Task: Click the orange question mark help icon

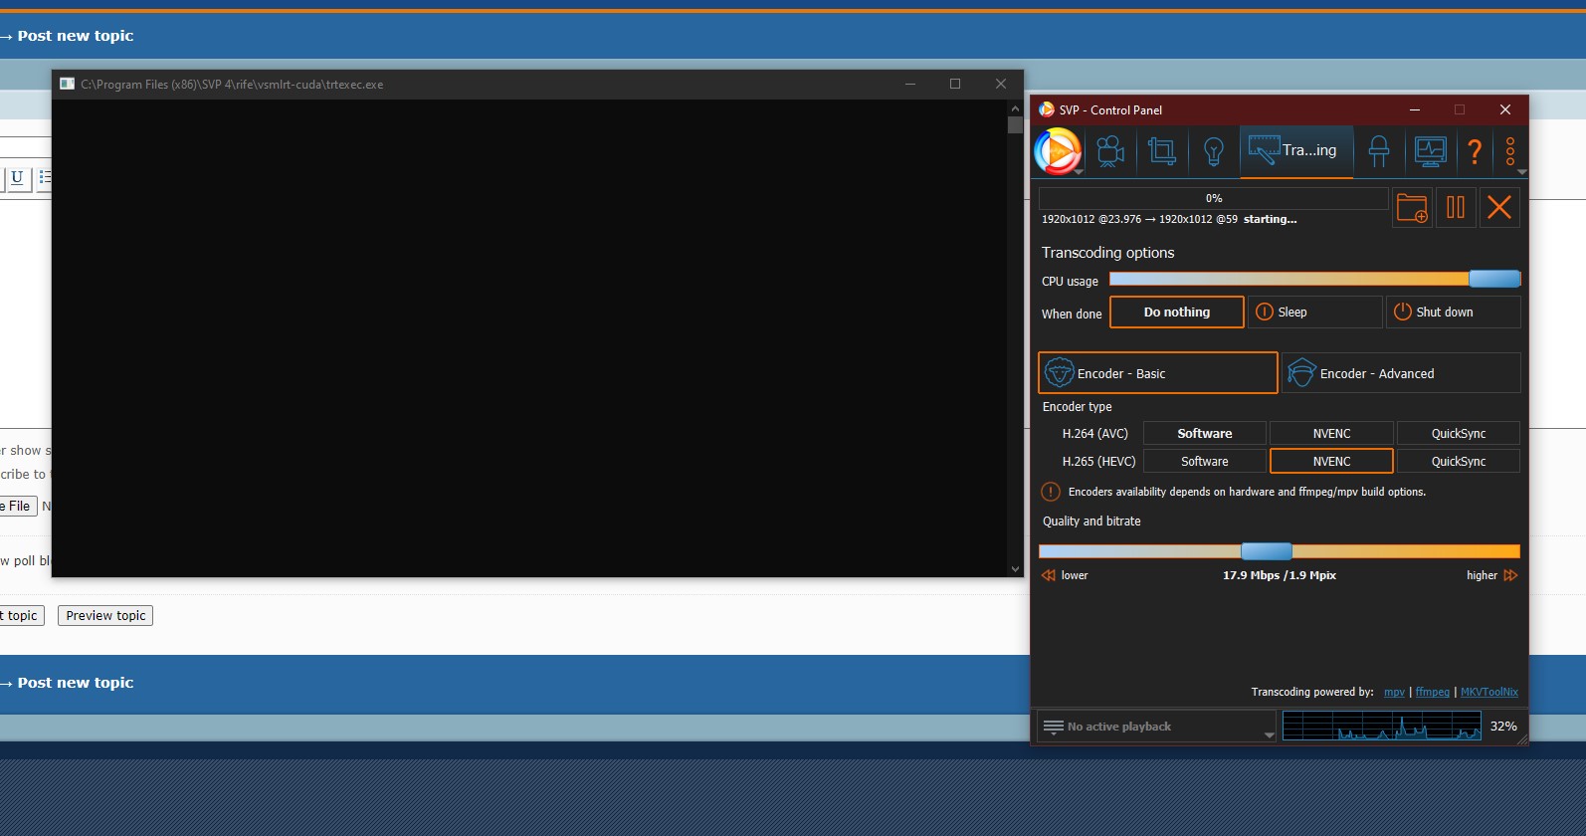Action: click(1475, 151)
